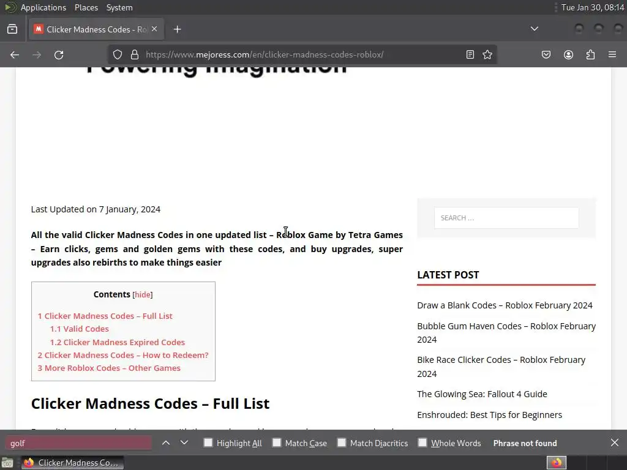Click the LATEST POST heading
The width and height of the screenshot is (627, 470).
[x=448, y=275]
